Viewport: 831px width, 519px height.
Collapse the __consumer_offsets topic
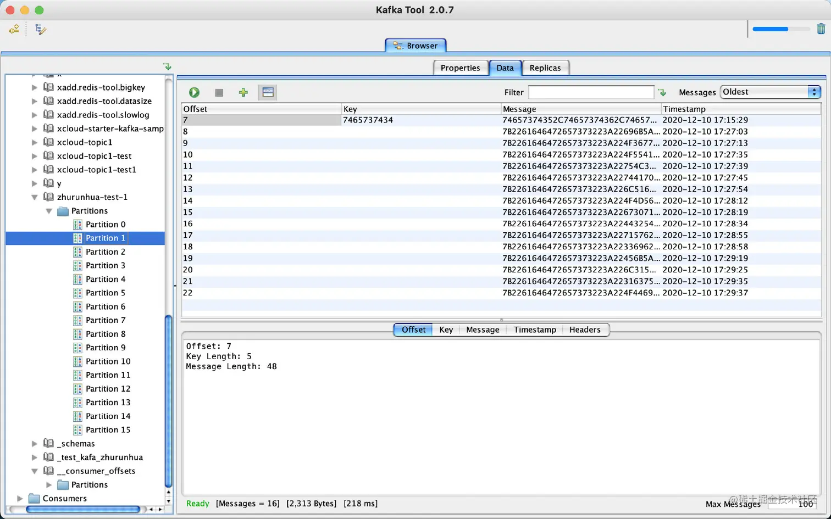pyautogui.click(x=35, y=471)
